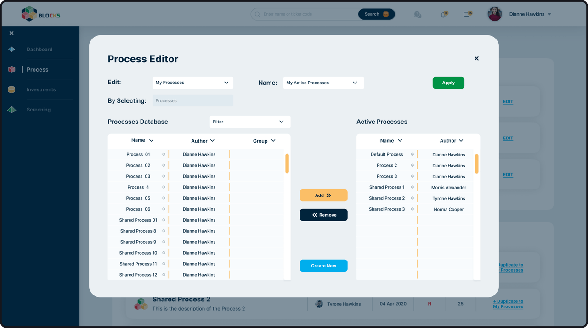Image resolution: width=588 pixels, height=328 pixels.
Task: Click the help chat icon in top bar
Action: click(418, 15)
